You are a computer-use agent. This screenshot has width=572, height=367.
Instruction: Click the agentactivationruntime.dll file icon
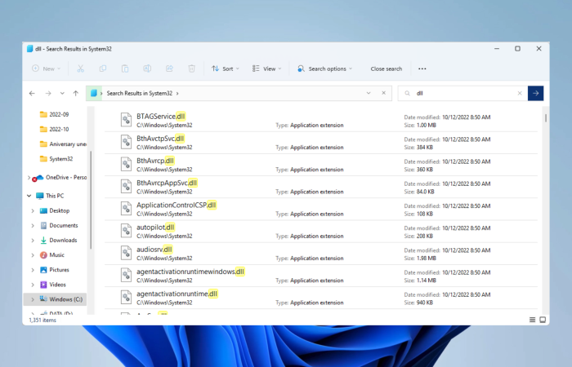point(126,298)
